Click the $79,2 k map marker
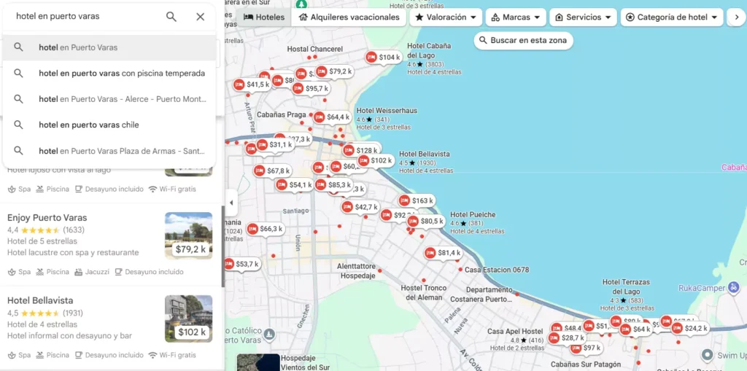The height and width of the screenshot is (371, 747). 334,71
